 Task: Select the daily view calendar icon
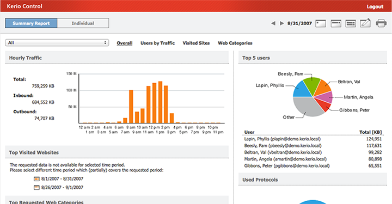pyautogui.click(x=321, y=23)
